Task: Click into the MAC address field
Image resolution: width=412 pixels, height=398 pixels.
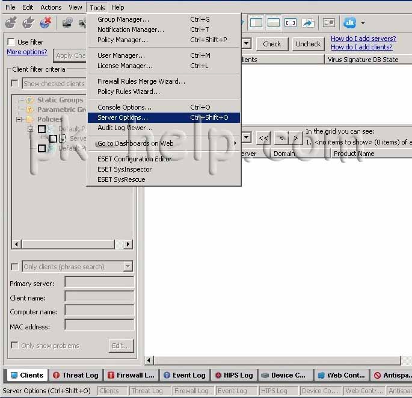Action: click(x=99, y=325)
